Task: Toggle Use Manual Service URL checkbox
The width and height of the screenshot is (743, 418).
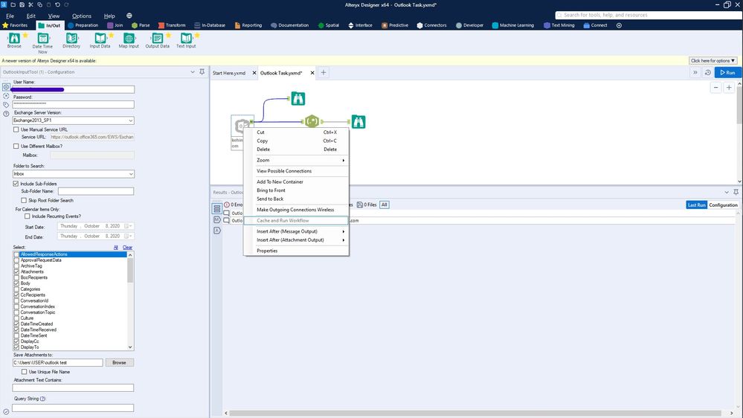Action: point(16,129)
